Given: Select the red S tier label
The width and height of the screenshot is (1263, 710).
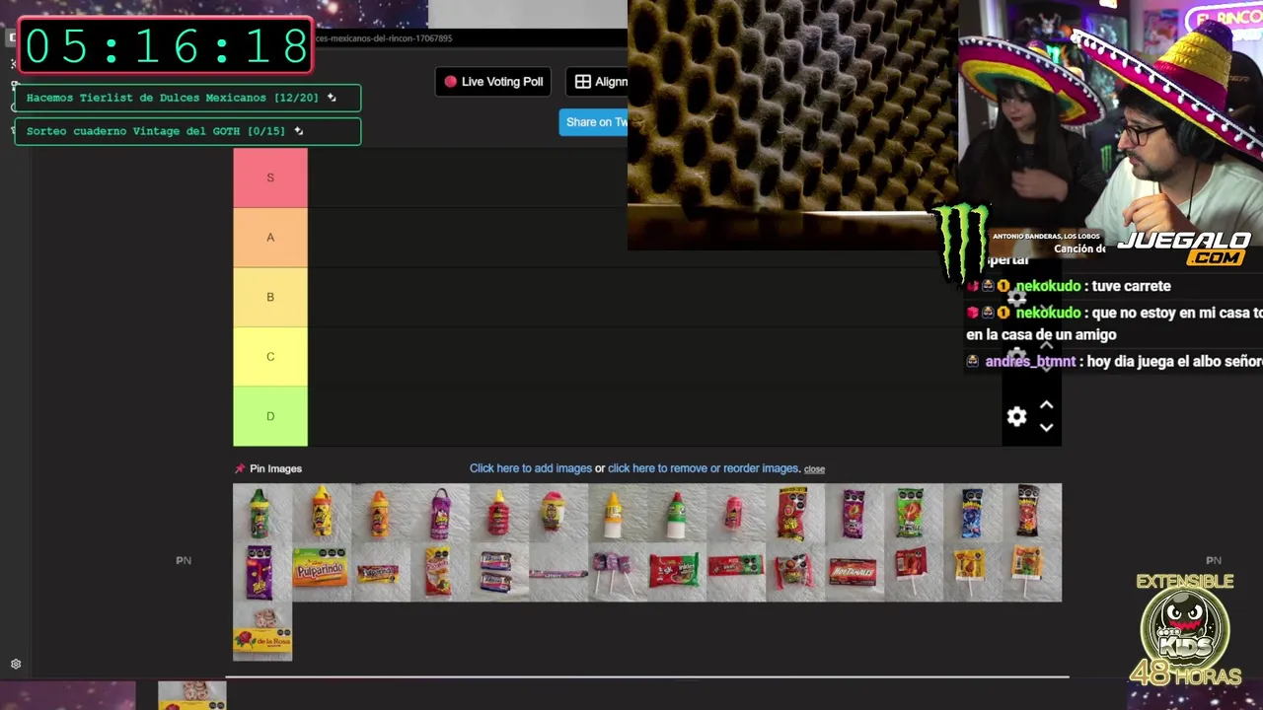Looking at the screenshot, I should point(270,177).
